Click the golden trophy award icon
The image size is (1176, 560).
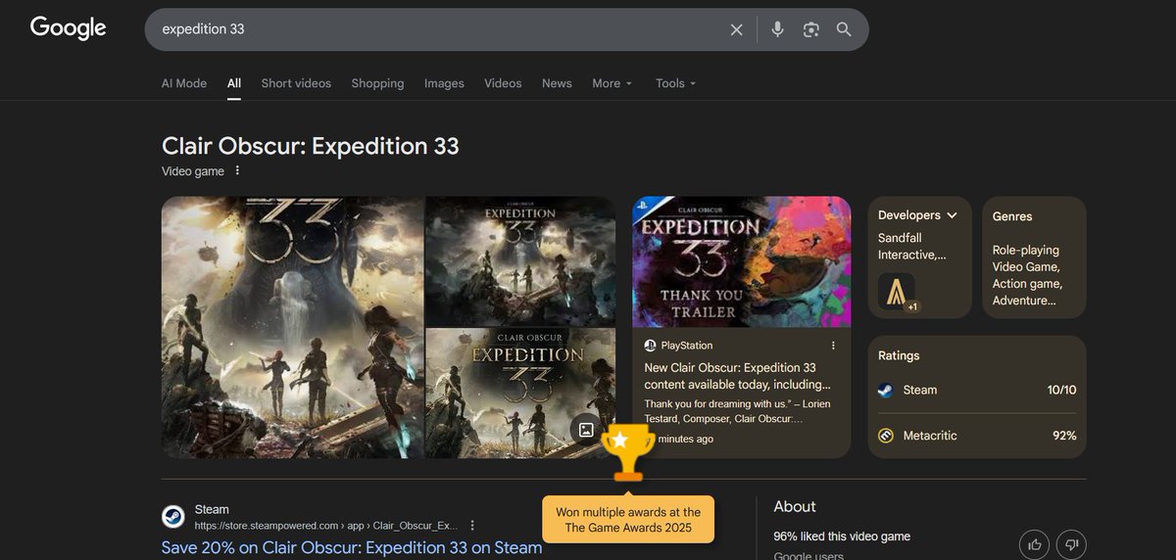click(x=628, y=452)
